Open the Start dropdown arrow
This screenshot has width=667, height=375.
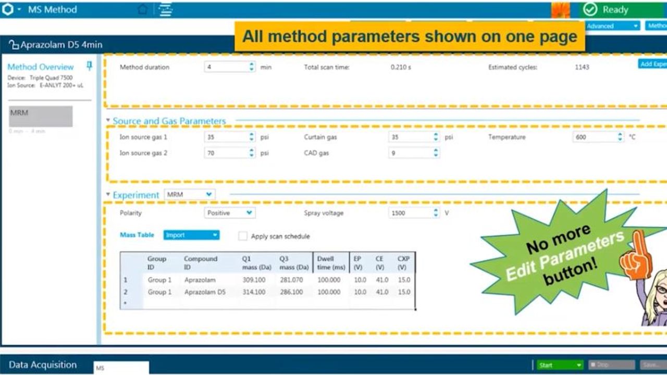click(x=578, y=365)
